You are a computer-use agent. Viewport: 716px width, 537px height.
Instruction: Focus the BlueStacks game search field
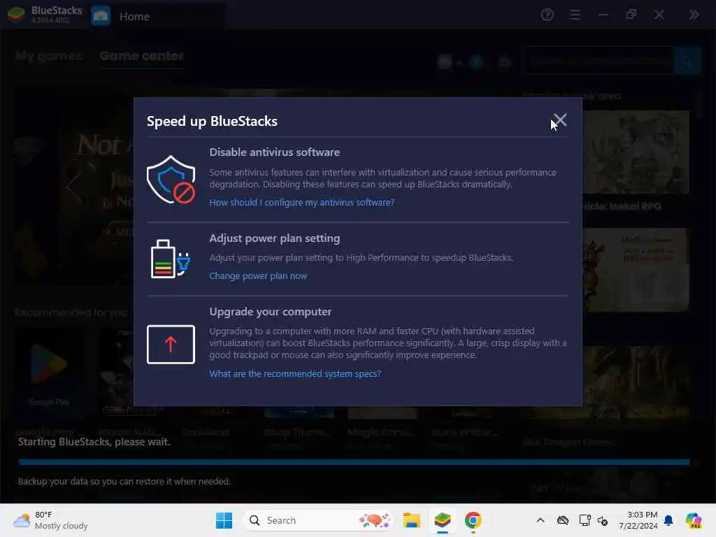(599, 60)
